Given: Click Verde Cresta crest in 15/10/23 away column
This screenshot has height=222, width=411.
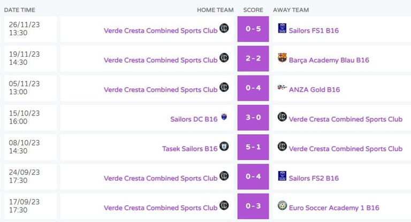Looking at the screenshot, I should (x=282, y=117).
